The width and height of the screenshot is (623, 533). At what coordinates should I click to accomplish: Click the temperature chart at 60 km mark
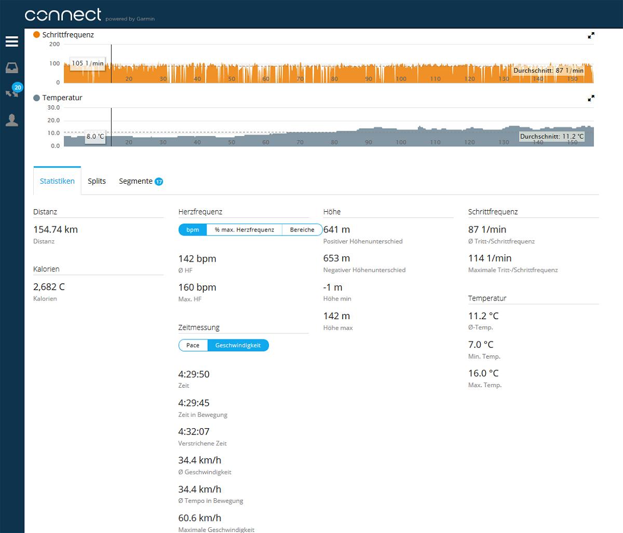pos(265,139)
